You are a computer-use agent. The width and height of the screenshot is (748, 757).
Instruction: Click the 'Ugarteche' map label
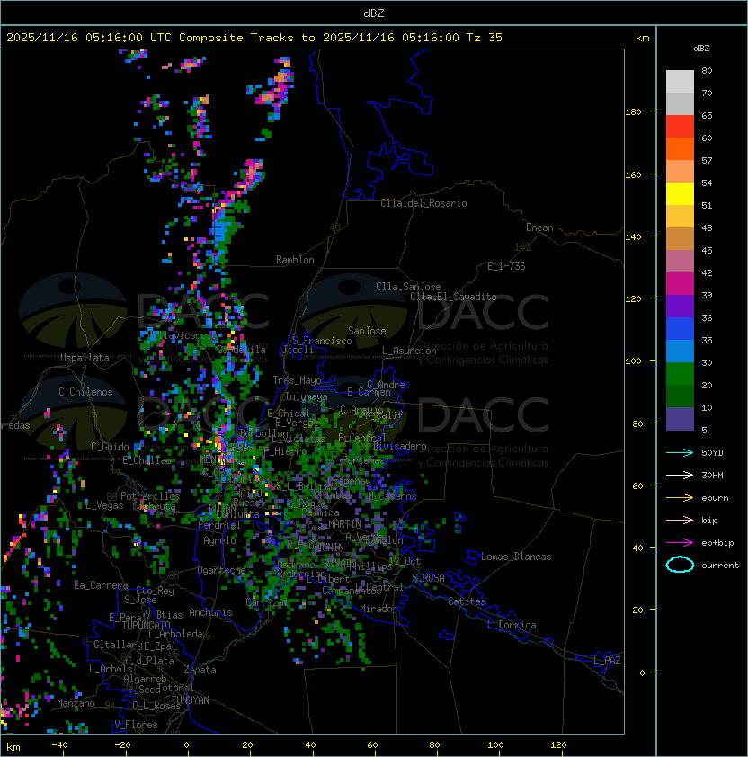[x=222, y=570]
